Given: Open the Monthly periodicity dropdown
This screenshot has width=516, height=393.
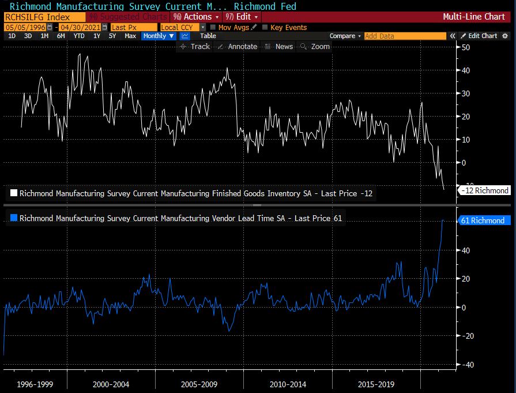Looking at the screenshot, I should click(x=159, y=36).
